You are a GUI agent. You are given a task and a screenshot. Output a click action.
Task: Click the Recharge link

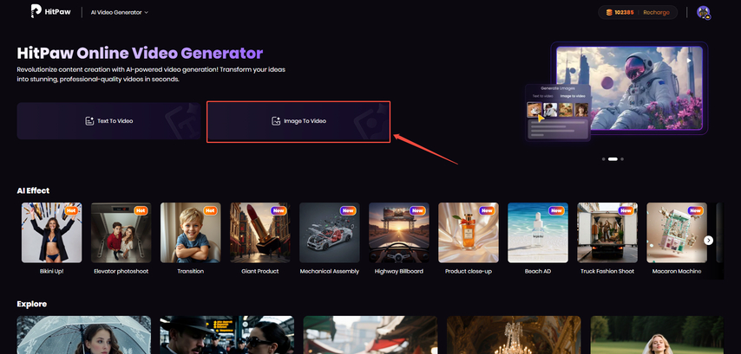(655, 13)
